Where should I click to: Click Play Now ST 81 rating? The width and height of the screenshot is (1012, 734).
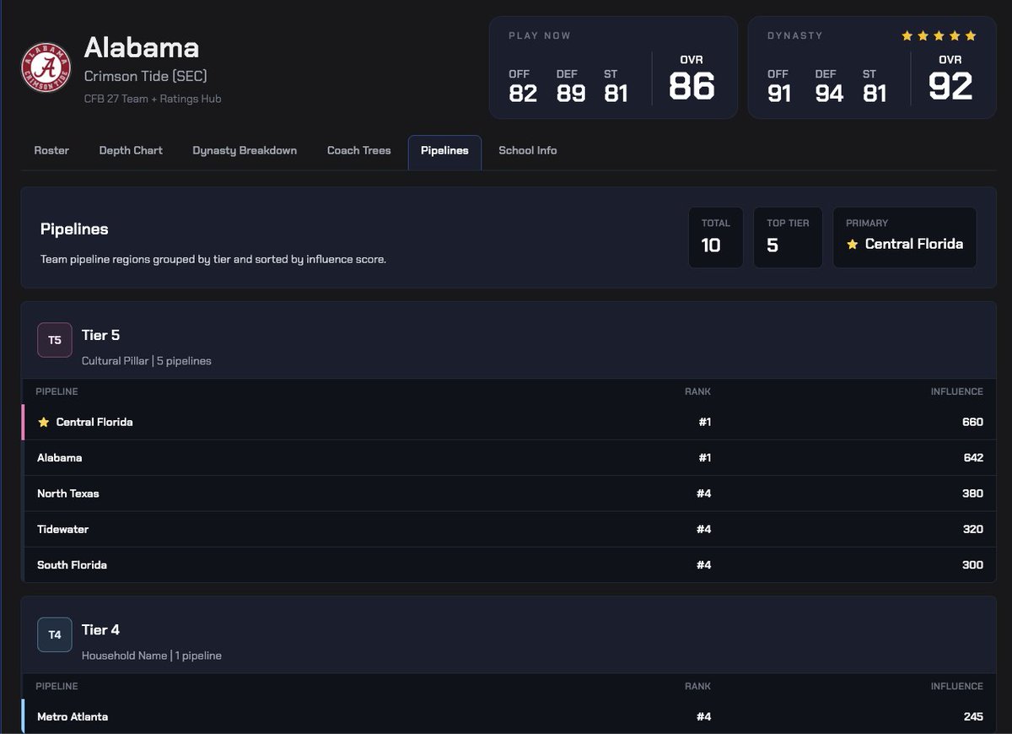pos(616,93)
